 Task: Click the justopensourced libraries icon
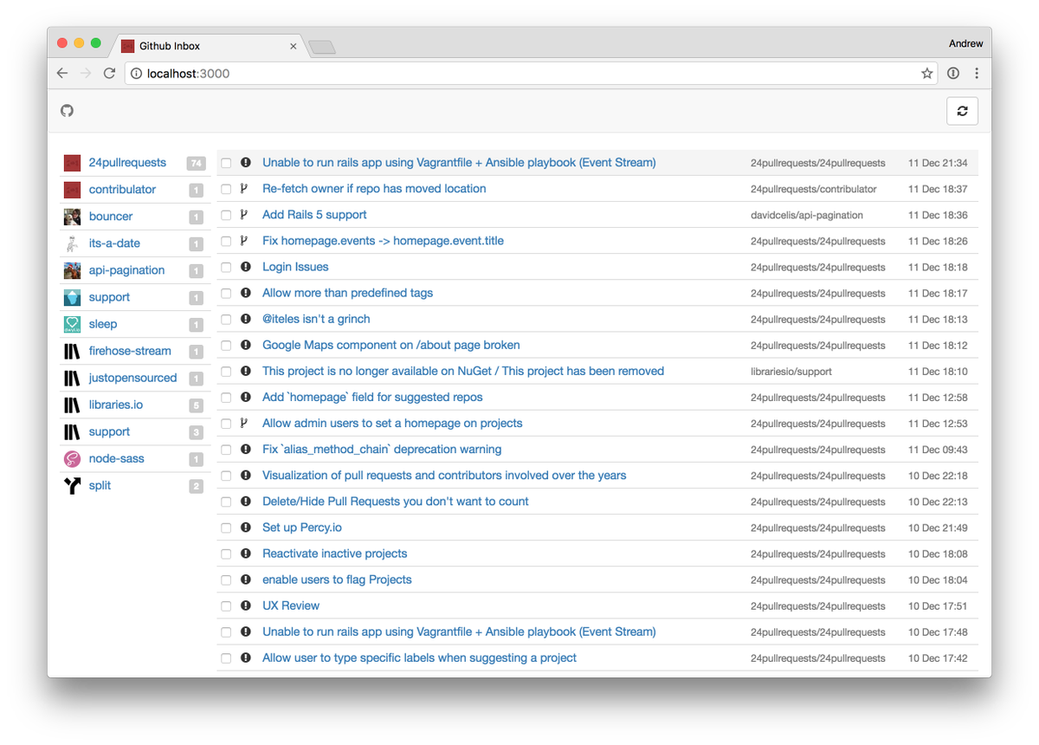[x=72, y=378]
